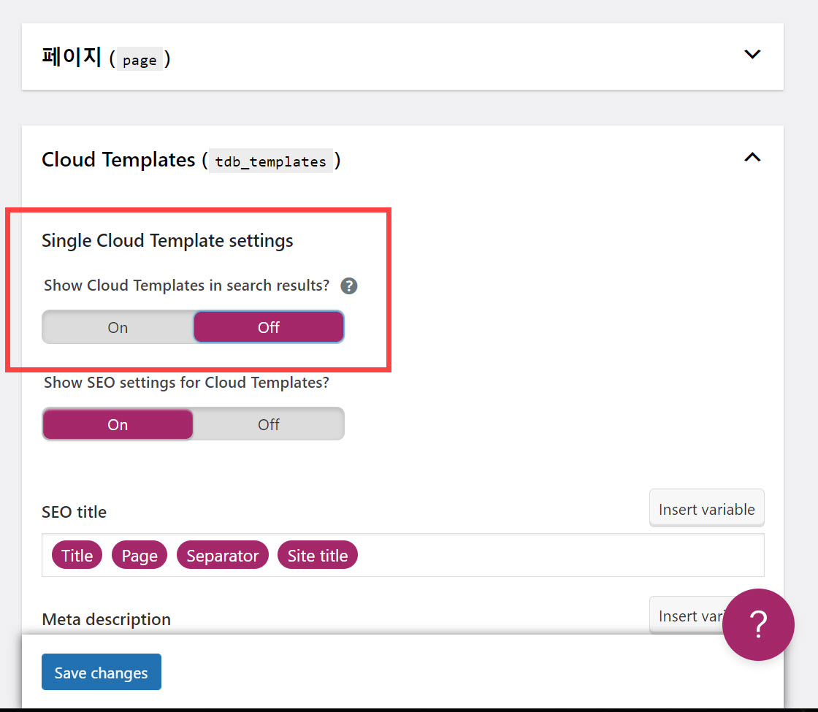Viewport: 818px width, 712px height.
Task: Click the floating pink question mark help bubble
Action: (758, 624)
